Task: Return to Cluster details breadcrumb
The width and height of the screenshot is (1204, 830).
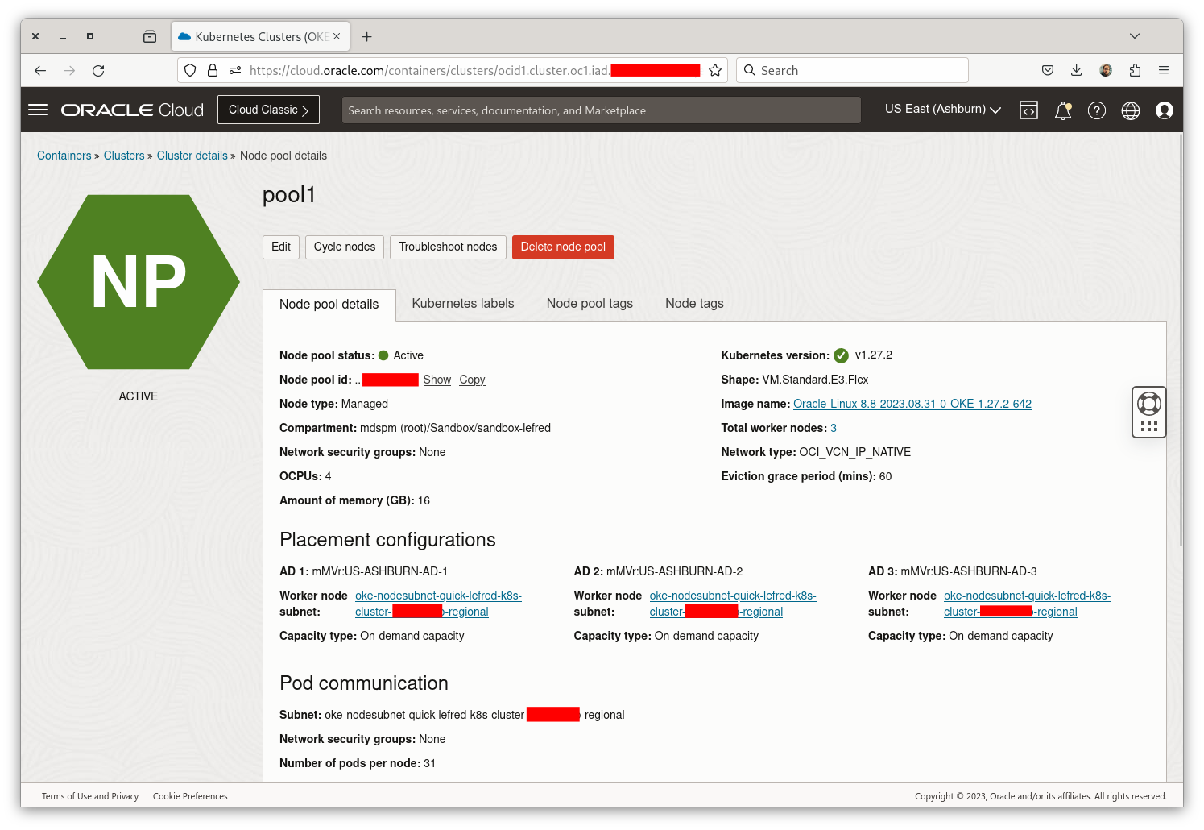Action: 192,156
